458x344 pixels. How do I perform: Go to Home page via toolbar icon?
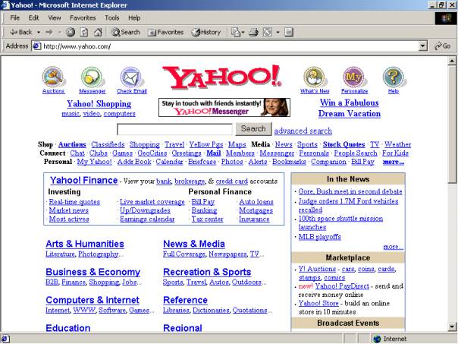(x=96, y=32)
